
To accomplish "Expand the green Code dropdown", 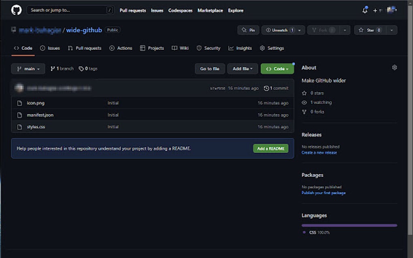I will 277,68.
